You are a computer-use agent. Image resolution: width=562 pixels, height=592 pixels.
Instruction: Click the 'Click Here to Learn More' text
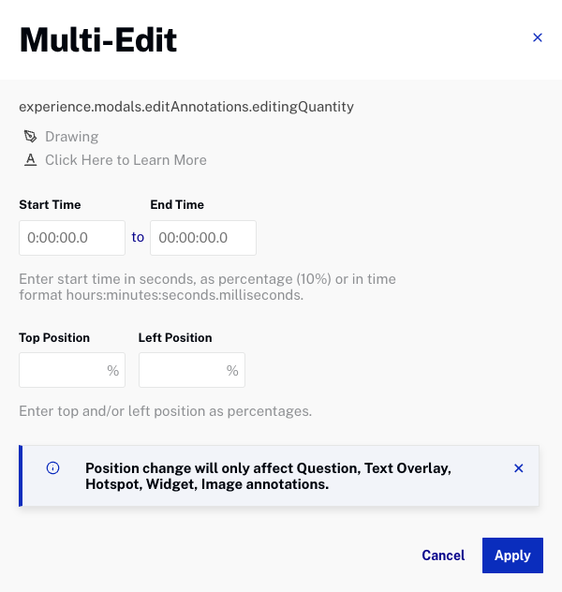[126, 160]
